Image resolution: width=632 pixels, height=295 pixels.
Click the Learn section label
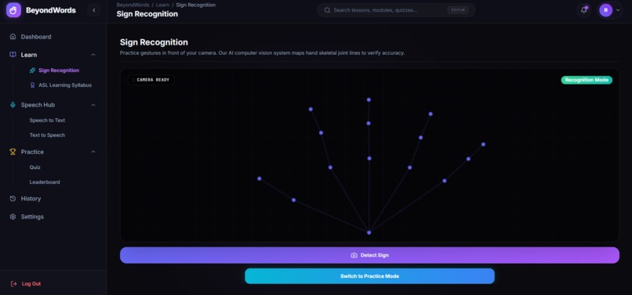point(28,55)
